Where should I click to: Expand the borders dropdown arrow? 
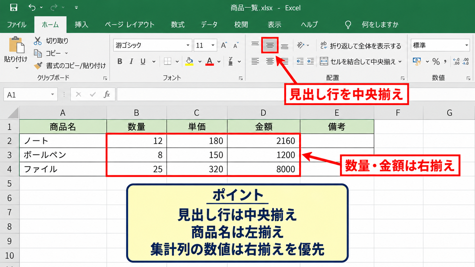177,62
